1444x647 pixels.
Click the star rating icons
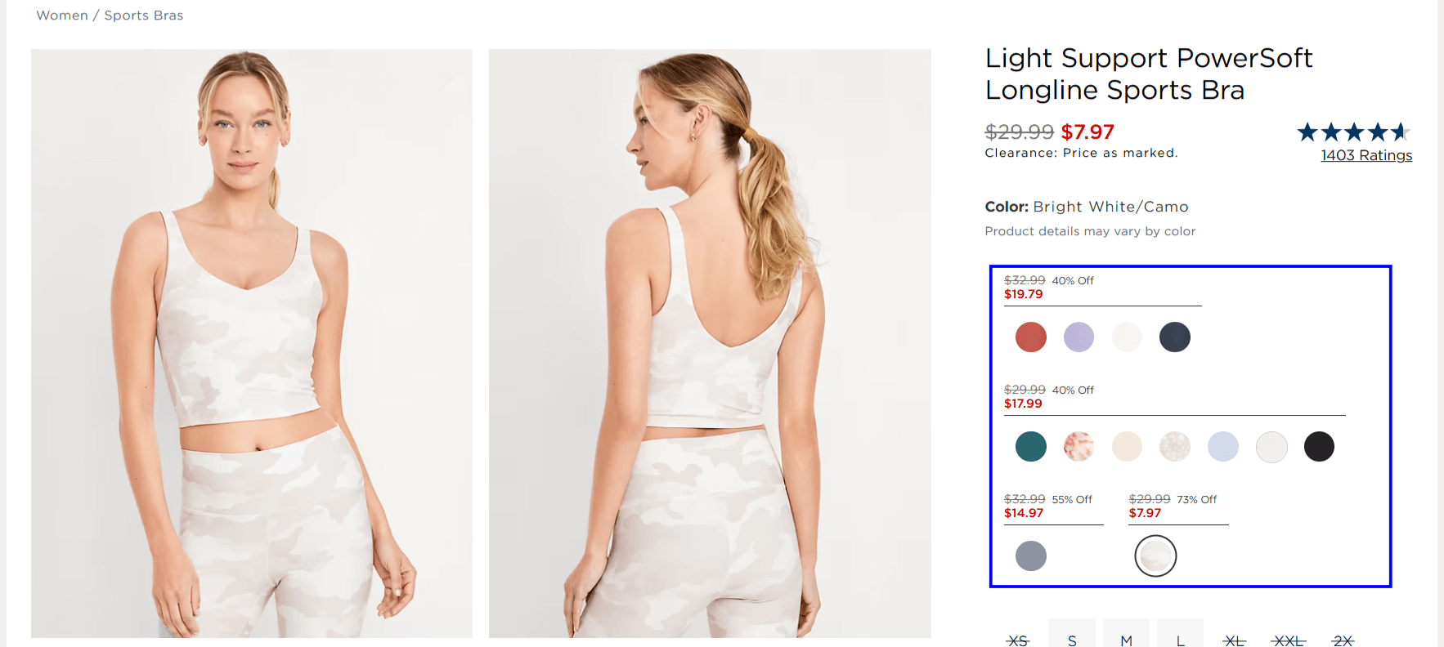pyautogui.click(x=1352, y=132)
